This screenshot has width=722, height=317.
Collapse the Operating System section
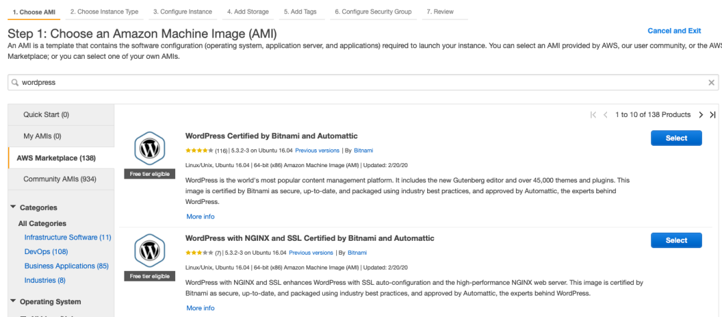[x=13, y=302]
